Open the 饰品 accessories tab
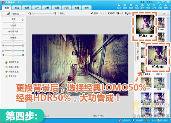The width and height of the screenshot is (171, 123). (x=27, y=8)
